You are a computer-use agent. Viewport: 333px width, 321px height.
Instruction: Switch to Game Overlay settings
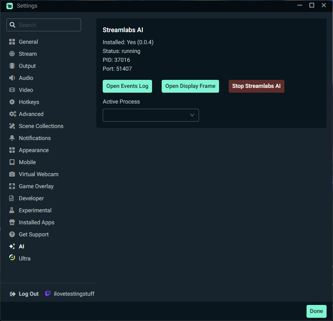(x=36, y=186)
